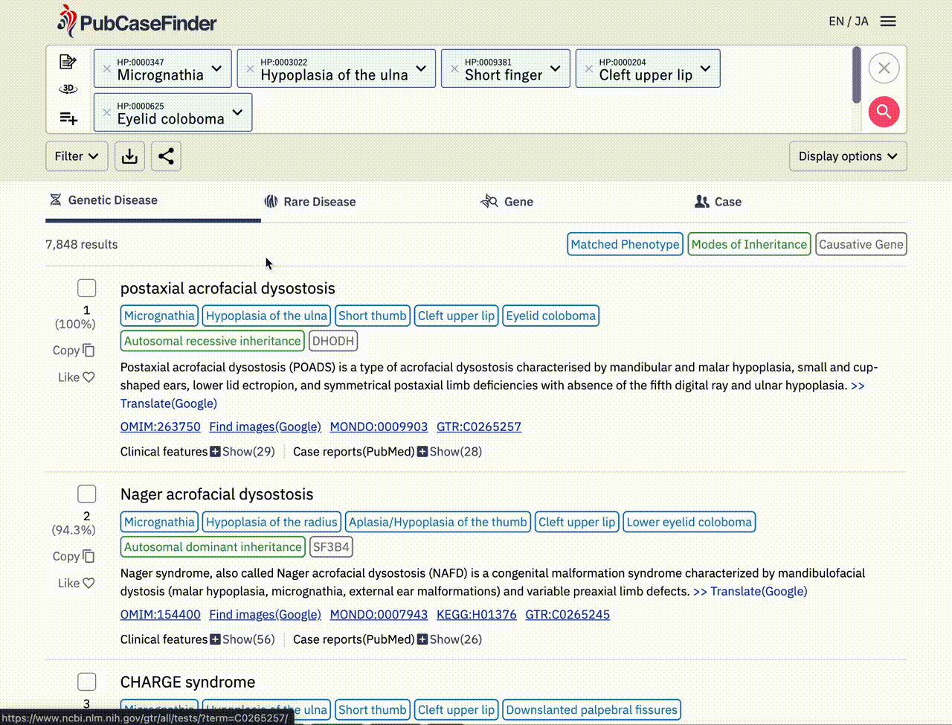Select the Nager acrofacial dysostosis checkbox
952x725 pixels.
pyautogui.click(x=87, y=494)
